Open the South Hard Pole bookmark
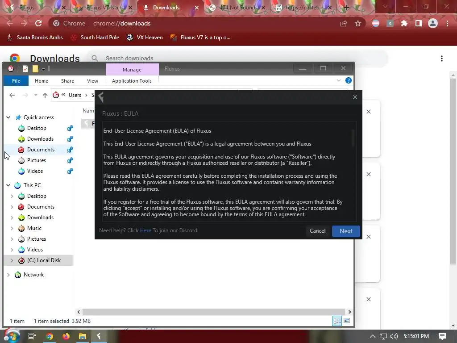The image size is (457, 343). (96, 38)
